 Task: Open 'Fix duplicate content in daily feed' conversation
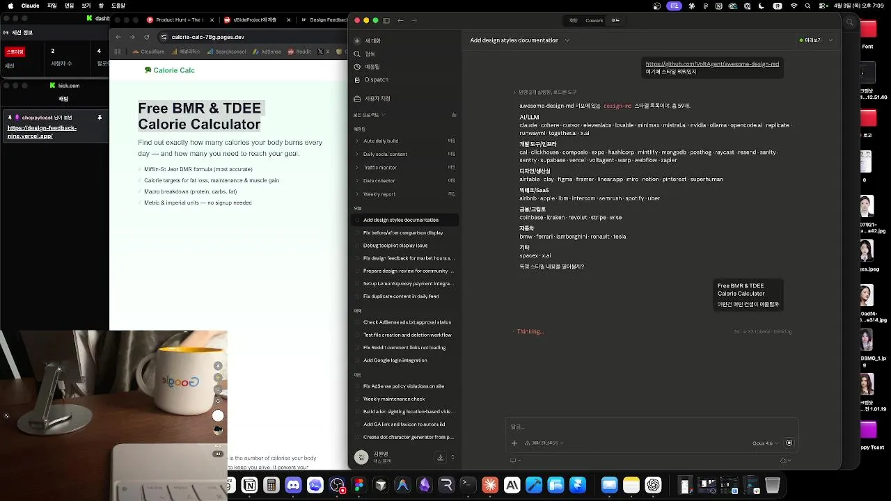[x=405, y=296]
